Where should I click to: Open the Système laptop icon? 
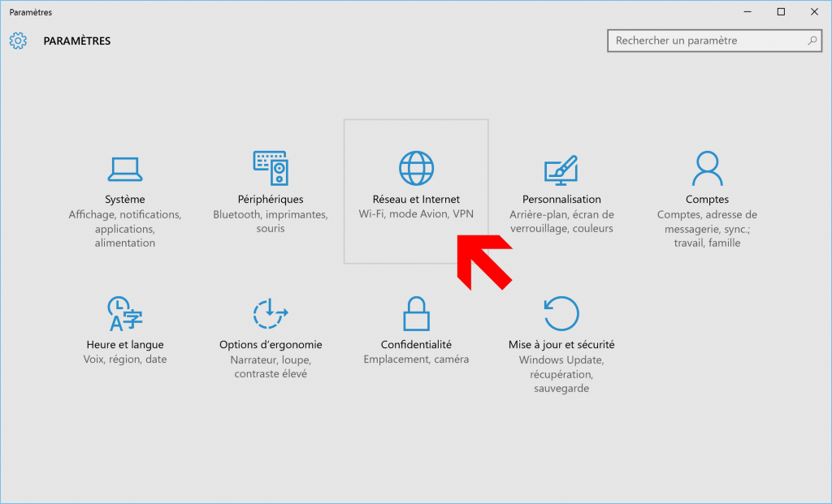coord(124,169)
